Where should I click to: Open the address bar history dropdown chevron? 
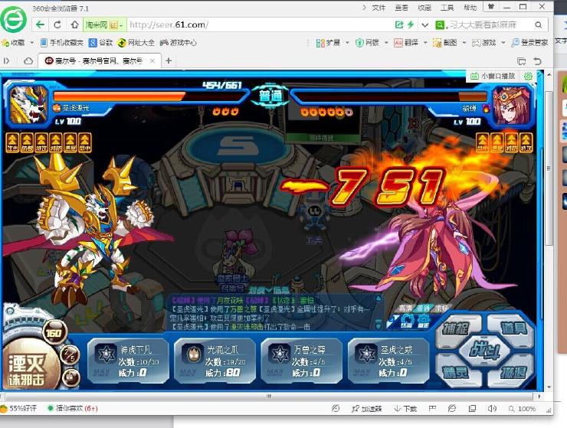coord(425,25)
